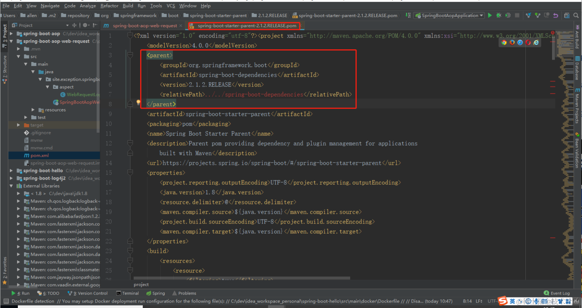Hide the Project tool window
Screen dimensions: 582x308
pos(95,25)
